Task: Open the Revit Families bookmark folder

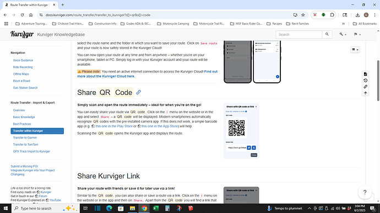Action: 297,24
